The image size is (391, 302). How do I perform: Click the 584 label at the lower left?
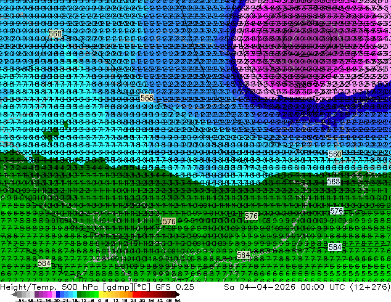(44, 263)
